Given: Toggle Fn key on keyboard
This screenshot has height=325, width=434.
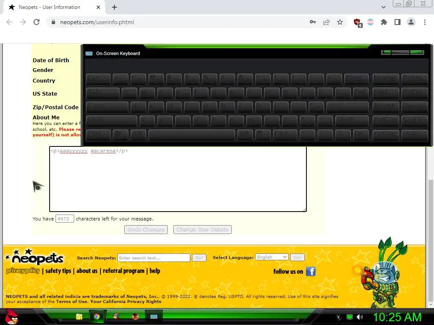Looking at the screenshot, I should tap(361, 135).
